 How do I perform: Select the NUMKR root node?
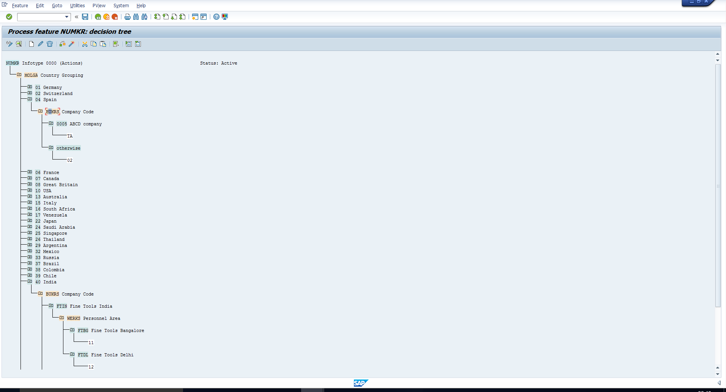pos(13,63)
